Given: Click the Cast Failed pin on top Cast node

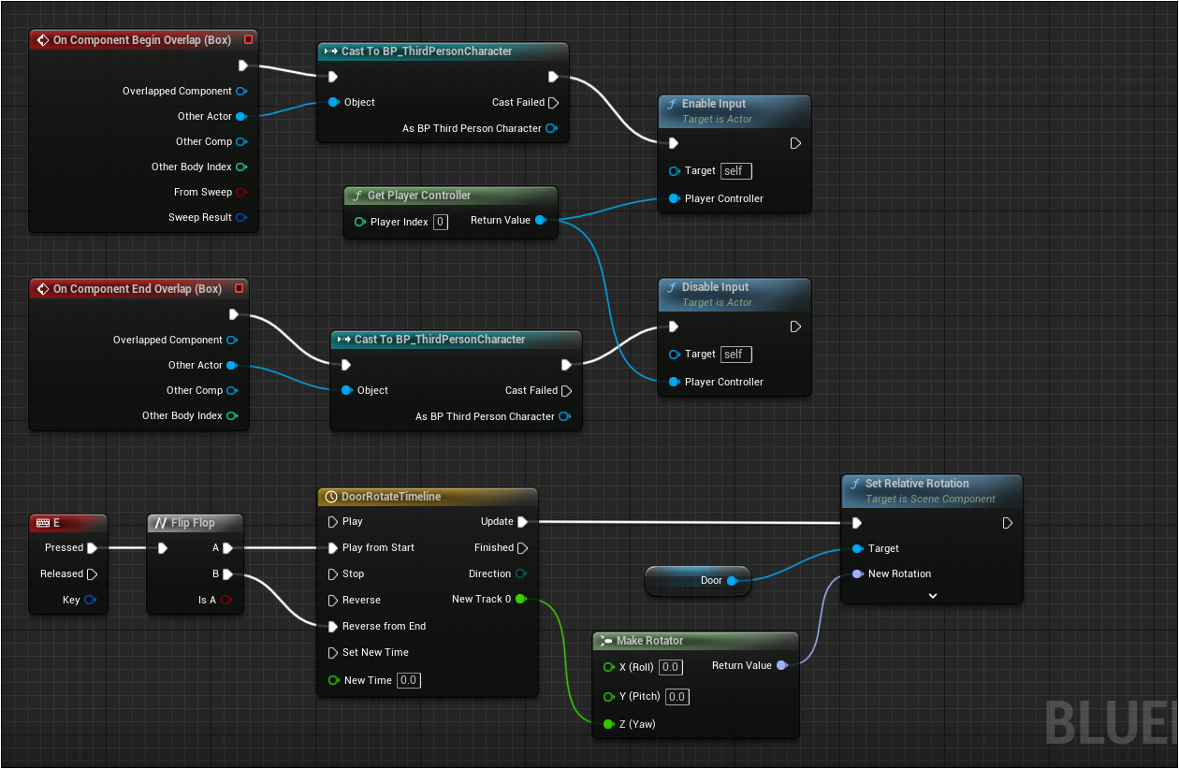Looking at the screenshot, I should (x=553, y=103).
